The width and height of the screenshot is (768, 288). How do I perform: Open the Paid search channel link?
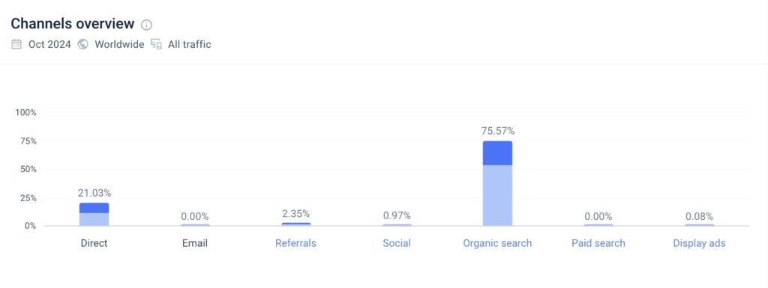click(598, 243)
